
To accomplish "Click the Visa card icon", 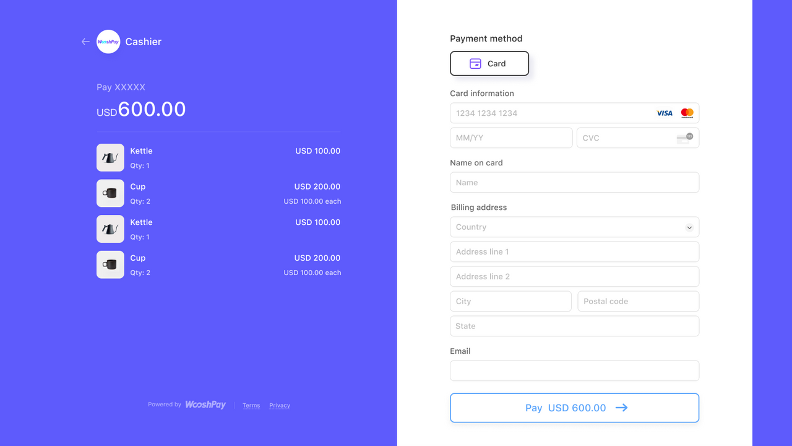I will point(665,113).
